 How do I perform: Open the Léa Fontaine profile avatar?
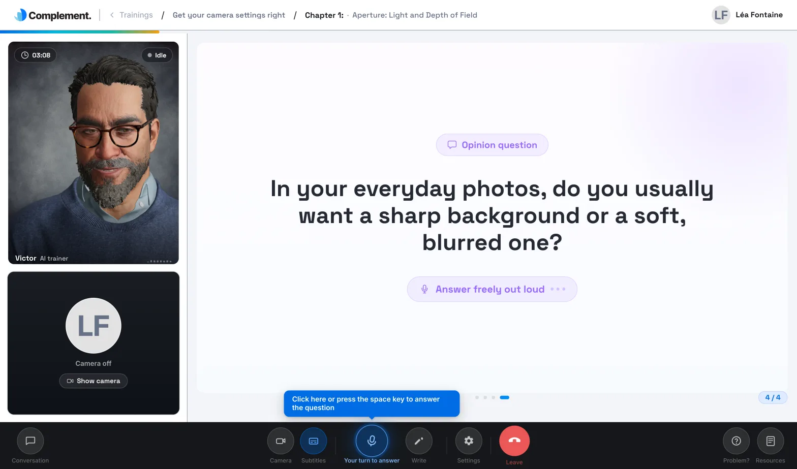(721, 15)
